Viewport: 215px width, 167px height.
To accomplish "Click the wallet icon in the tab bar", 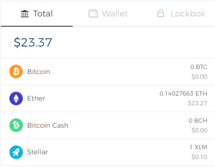I will (x=93, y=14).
